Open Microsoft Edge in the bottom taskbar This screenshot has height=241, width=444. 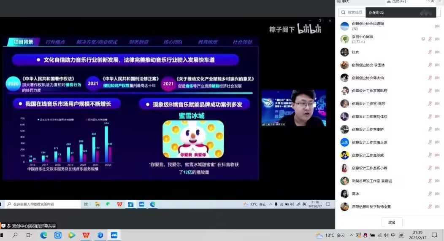[x=44, y=235]
